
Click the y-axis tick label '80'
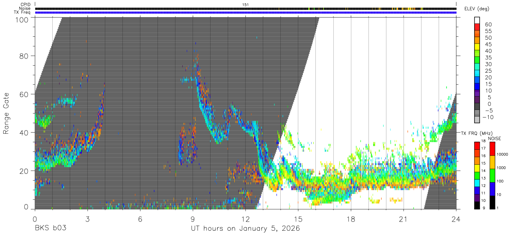pyautogui.click(x=24, y=56)
